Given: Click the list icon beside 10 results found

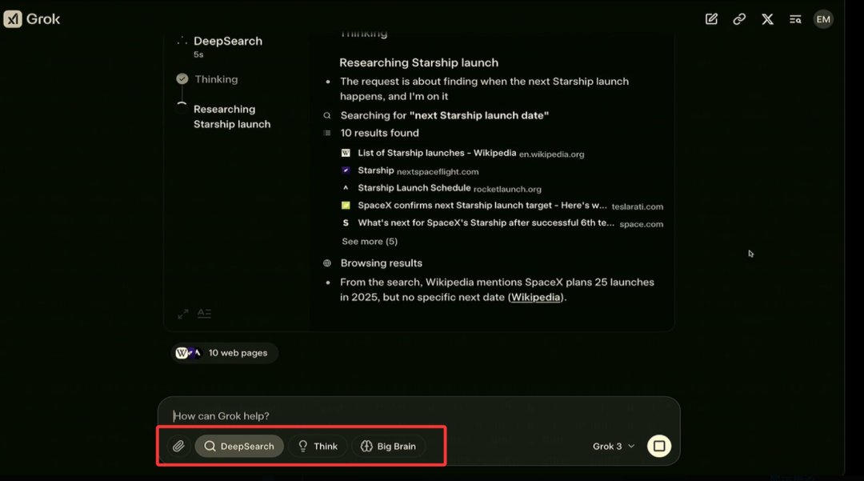Looking at the screenshot, I should (327, 133).
